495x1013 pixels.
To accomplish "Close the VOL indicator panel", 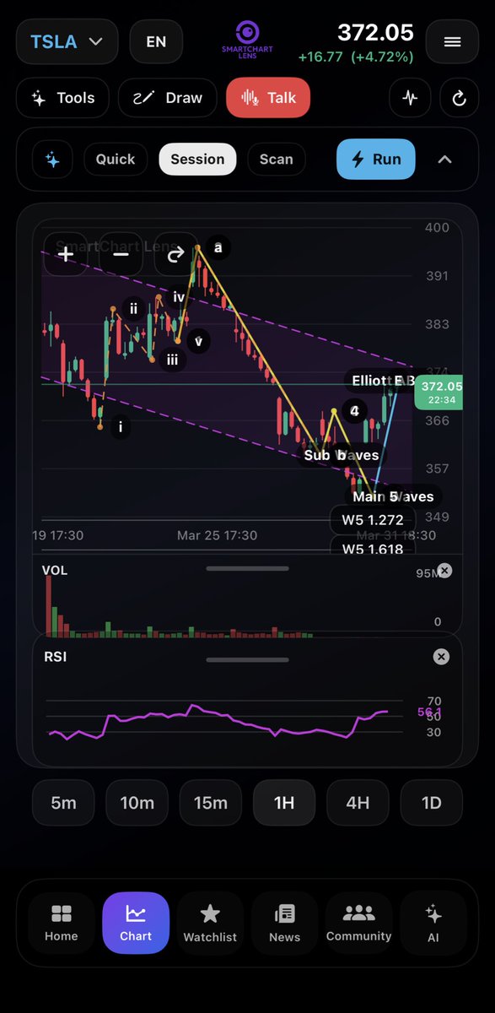I will tap(444, 571).
